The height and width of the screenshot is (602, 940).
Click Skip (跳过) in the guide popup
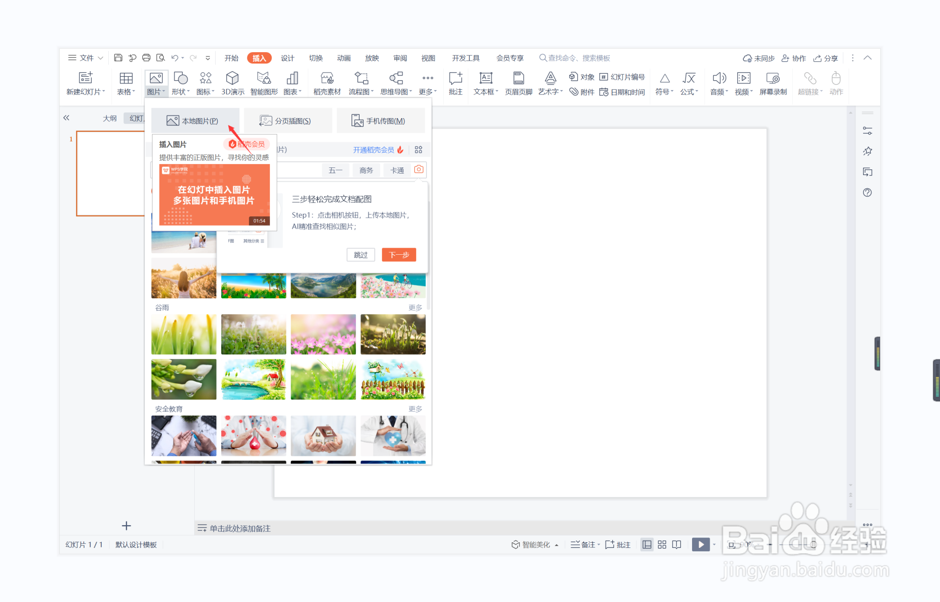point(361,255)
